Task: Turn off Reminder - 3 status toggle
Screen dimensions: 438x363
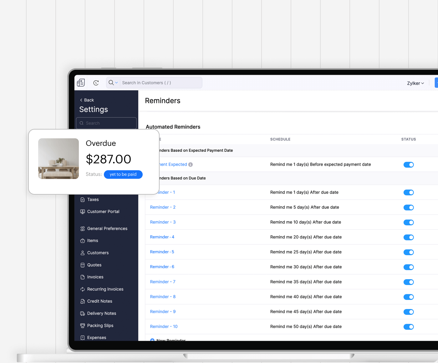Action: (409, 222)
